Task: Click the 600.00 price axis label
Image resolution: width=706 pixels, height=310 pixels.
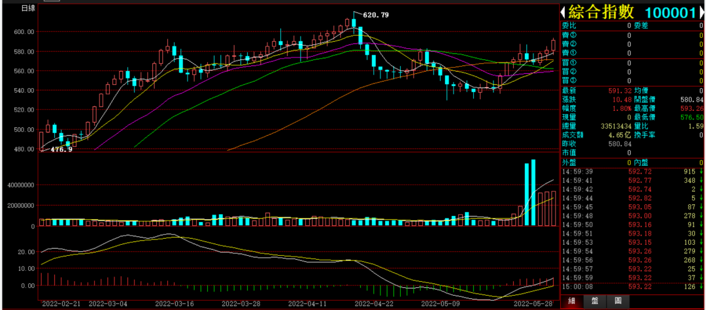Action: 25,32
